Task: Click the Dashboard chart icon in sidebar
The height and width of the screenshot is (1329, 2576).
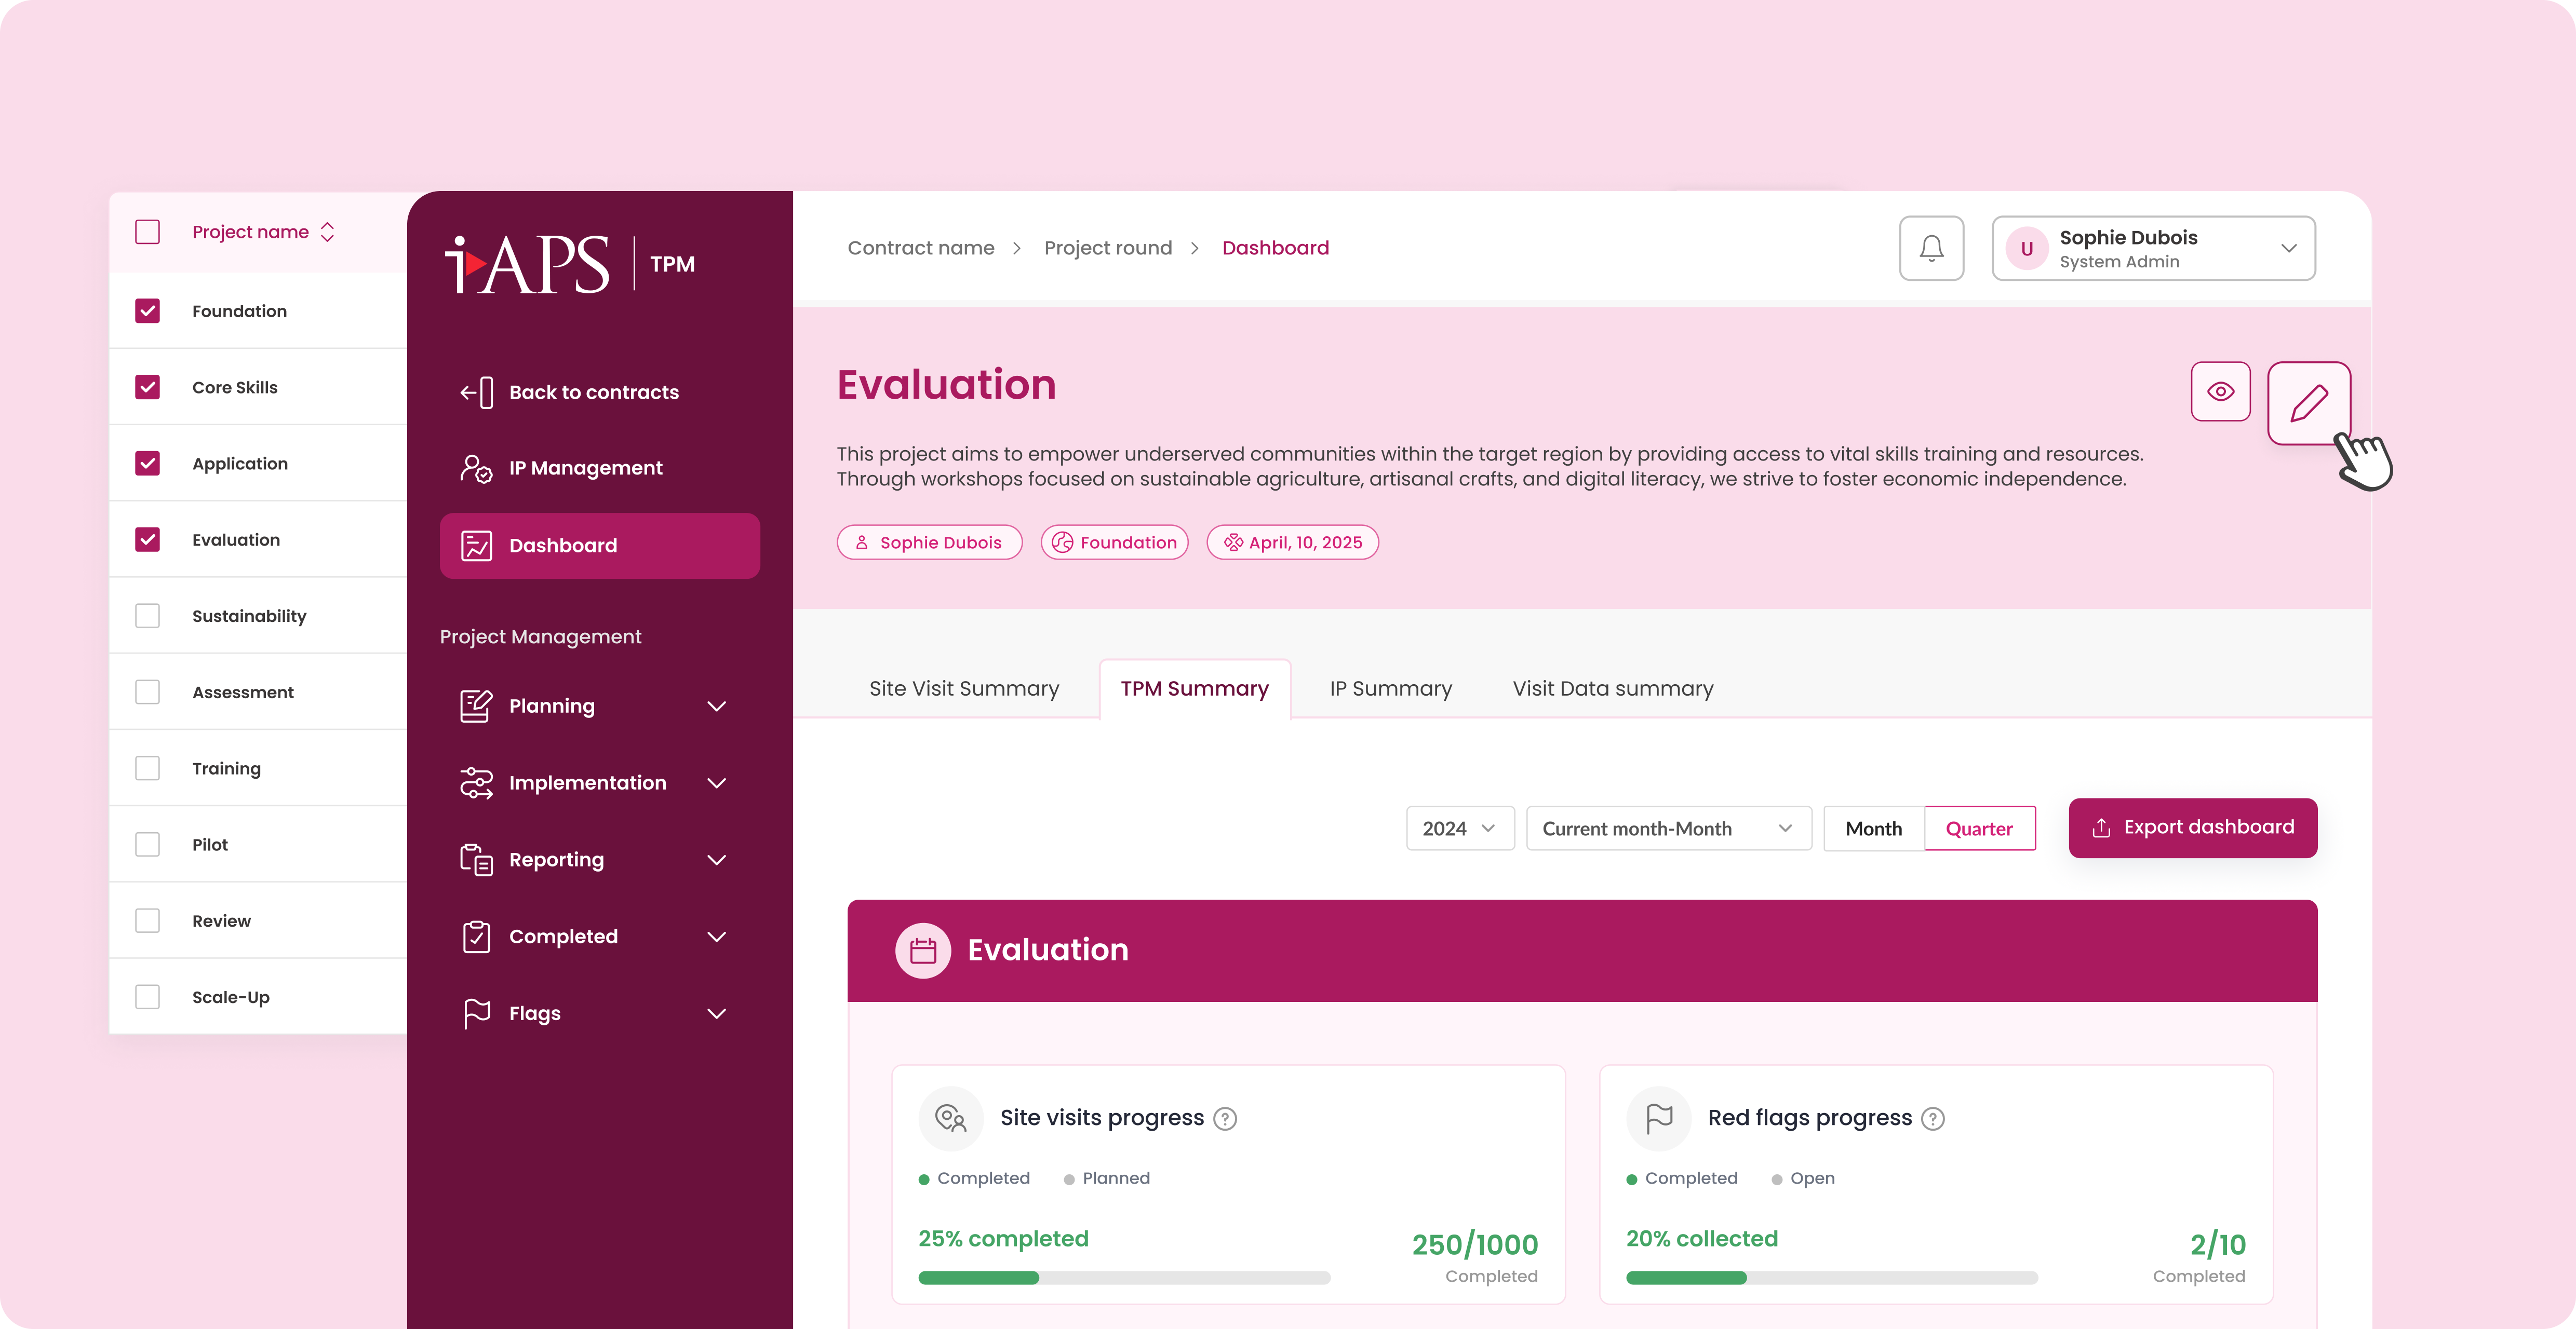Action: pos(476,546)
